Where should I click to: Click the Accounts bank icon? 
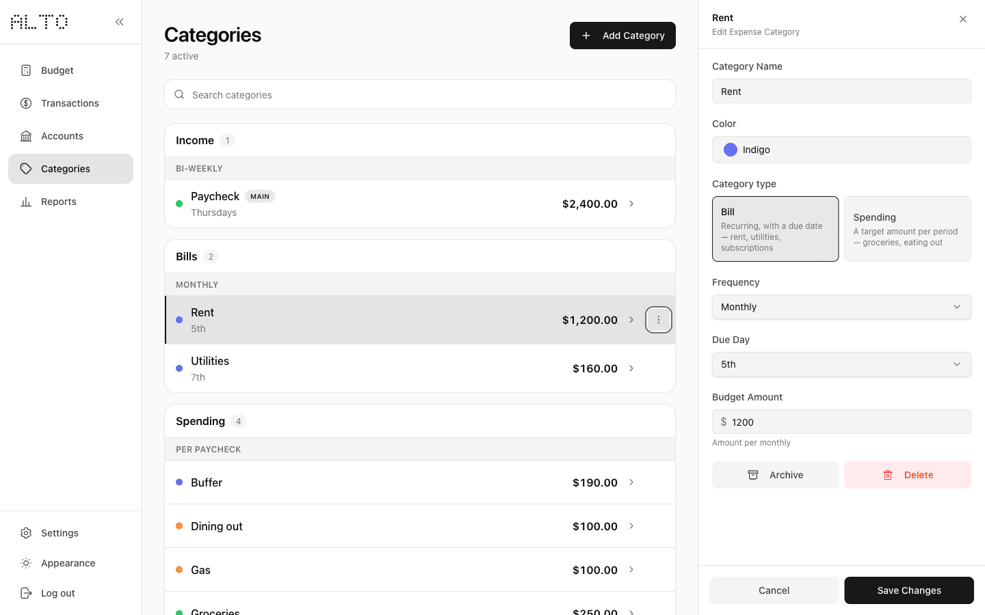coord(26,136)
